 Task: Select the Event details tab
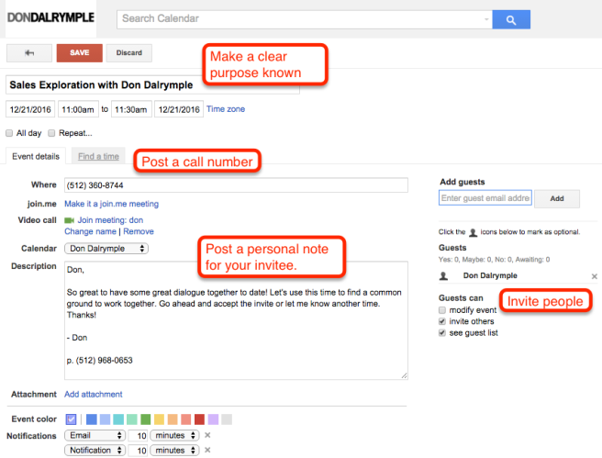click(x=36, y=157)
